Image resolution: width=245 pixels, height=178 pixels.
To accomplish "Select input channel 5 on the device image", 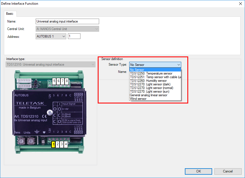I will click(55, 81).
